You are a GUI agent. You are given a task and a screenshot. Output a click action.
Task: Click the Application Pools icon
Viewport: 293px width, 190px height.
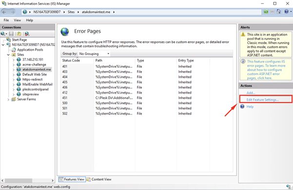(x=14, y=50)
